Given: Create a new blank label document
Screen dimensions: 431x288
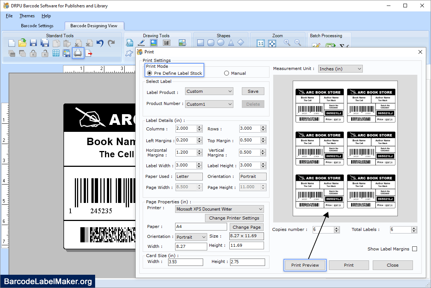Looking at the screenshot, I should (11, 43).
